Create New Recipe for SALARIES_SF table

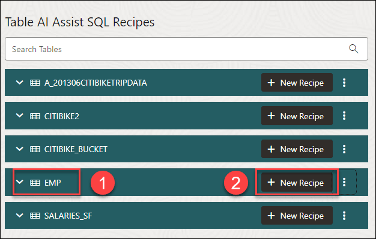[297, 216]
